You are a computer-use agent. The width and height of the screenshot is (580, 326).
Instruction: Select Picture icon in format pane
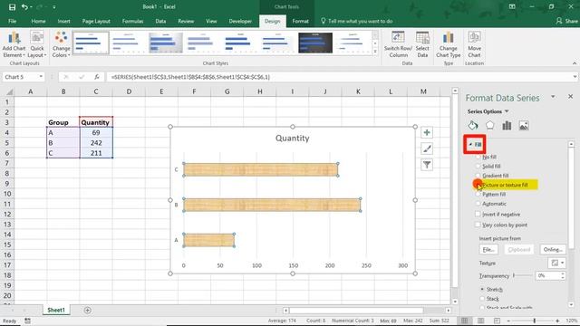524,125
